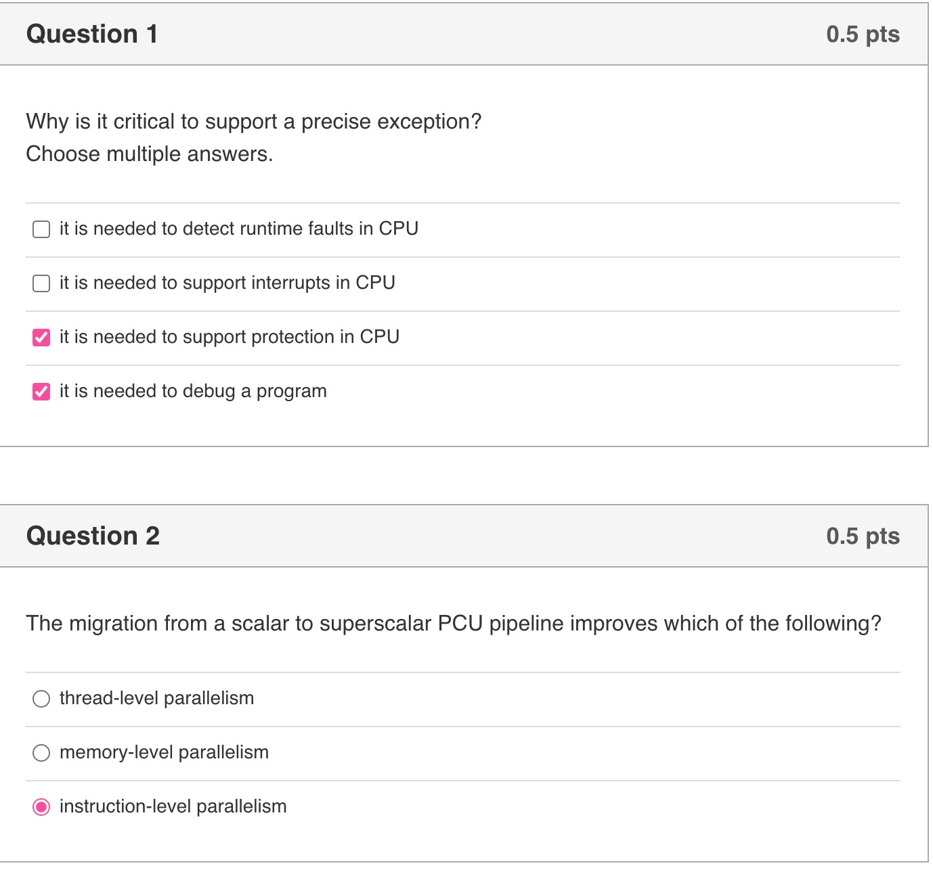This screenshot has width=933, height=874.
Task: Click the checked protection answer row
Action: click(229, 336)
